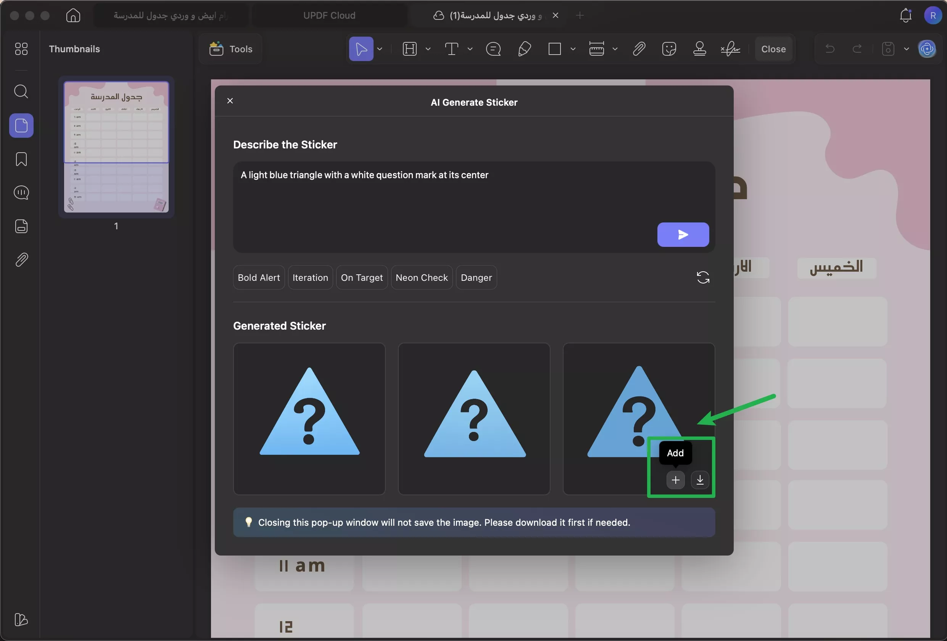This screenshot has width=947, height=641.
Task: Open the Tools menu
Action: (230, 49)
